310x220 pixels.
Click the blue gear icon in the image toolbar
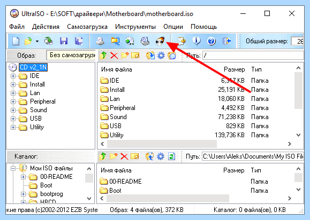tap(161, 56)
